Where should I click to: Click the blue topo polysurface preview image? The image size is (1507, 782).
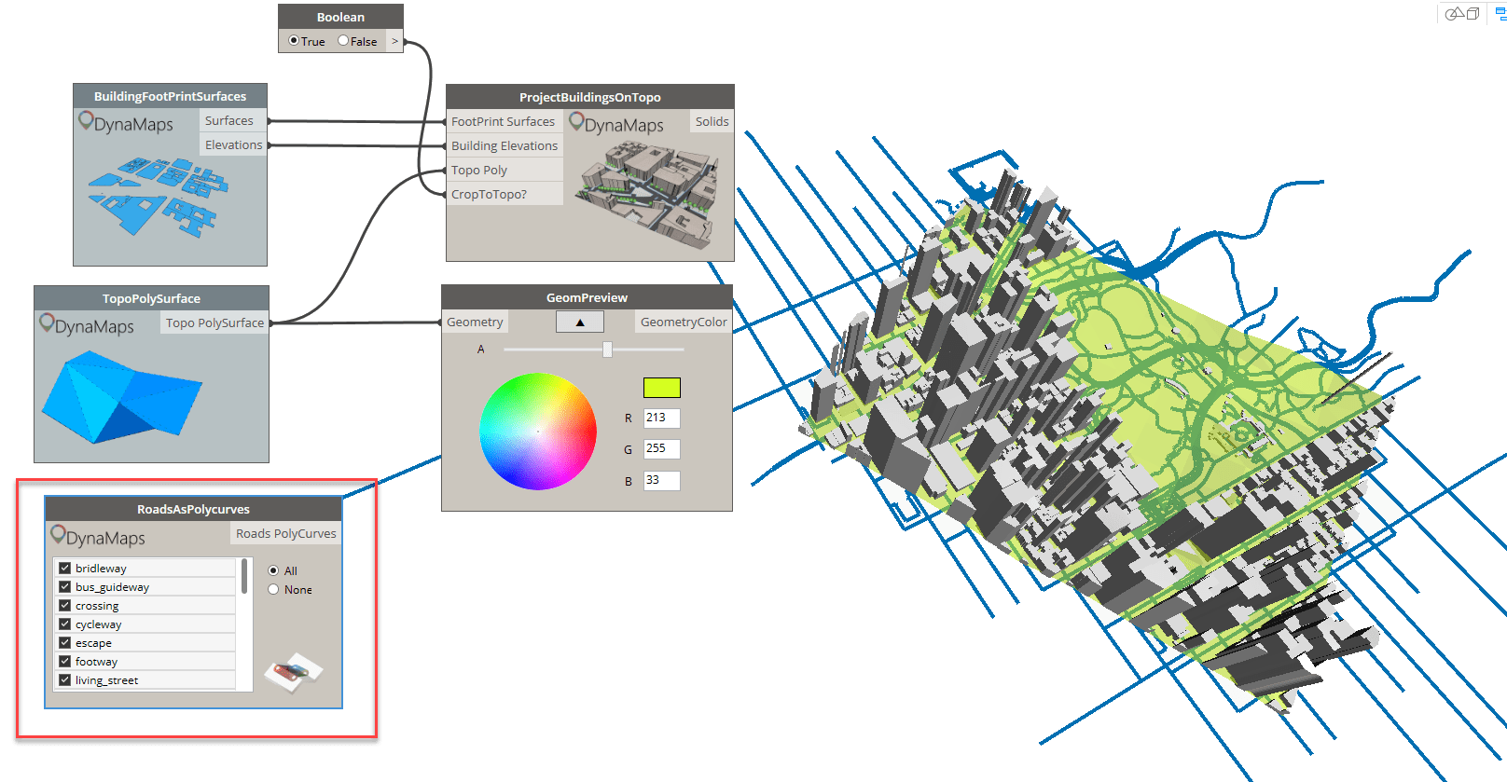(x=120, y=398)
